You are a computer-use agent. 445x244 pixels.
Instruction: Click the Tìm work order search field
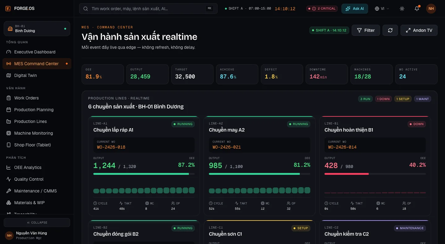coord(148,9)
